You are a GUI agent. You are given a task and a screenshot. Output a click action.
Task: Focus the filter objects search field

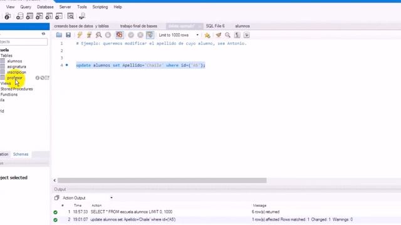point(24,42)
